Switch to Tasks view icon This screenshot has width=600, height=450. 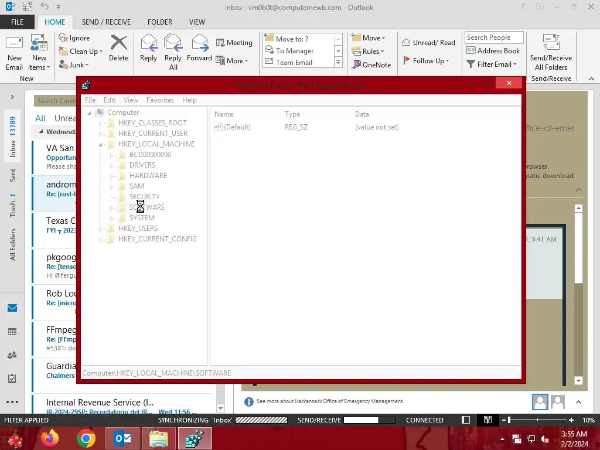[x=12, y=379]
